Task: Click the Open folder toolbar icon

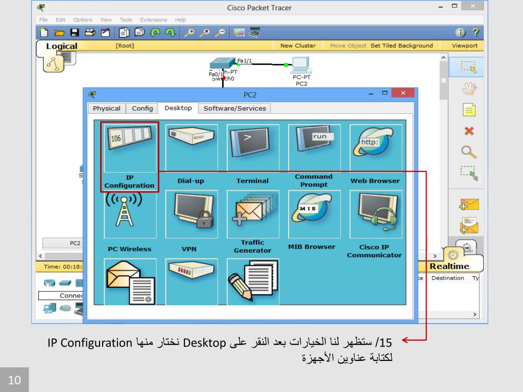Action: point(59,32)
